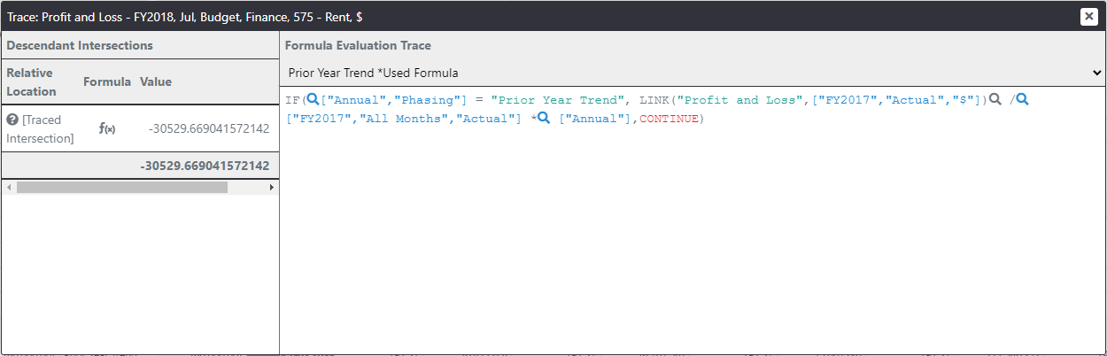This screenshot has width=1107, height=356.
Task: Close the Trace dialog
Action: (x=1088, y=16)
